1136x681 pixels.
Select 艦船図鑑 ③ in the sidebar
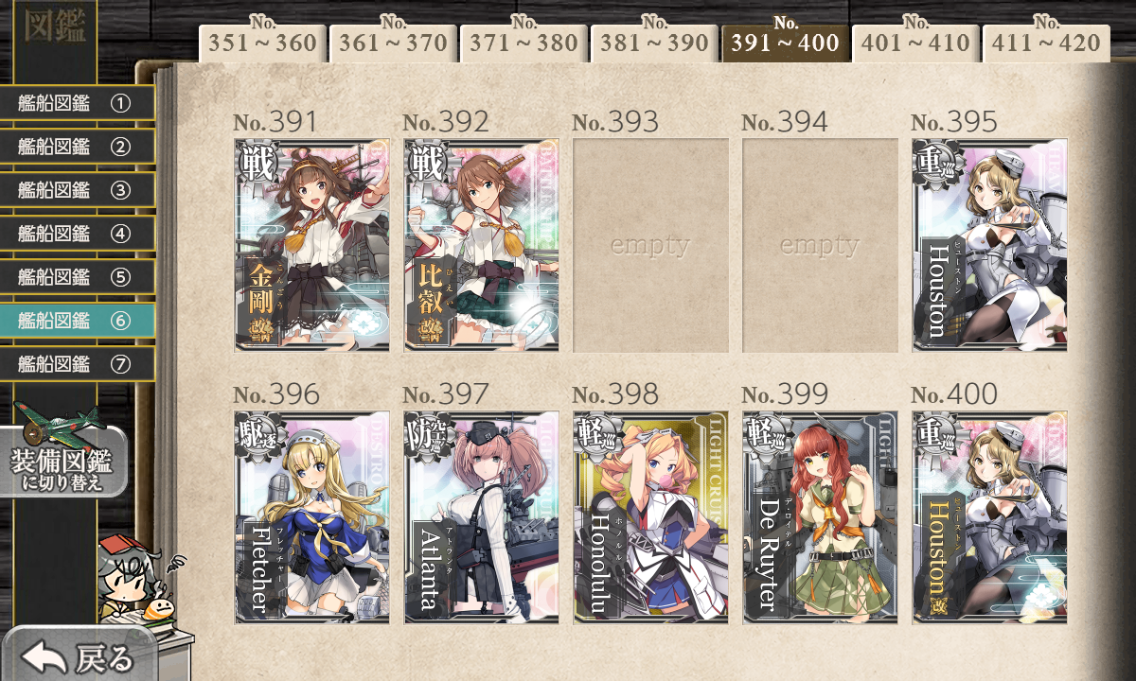(x=77, y=190)
